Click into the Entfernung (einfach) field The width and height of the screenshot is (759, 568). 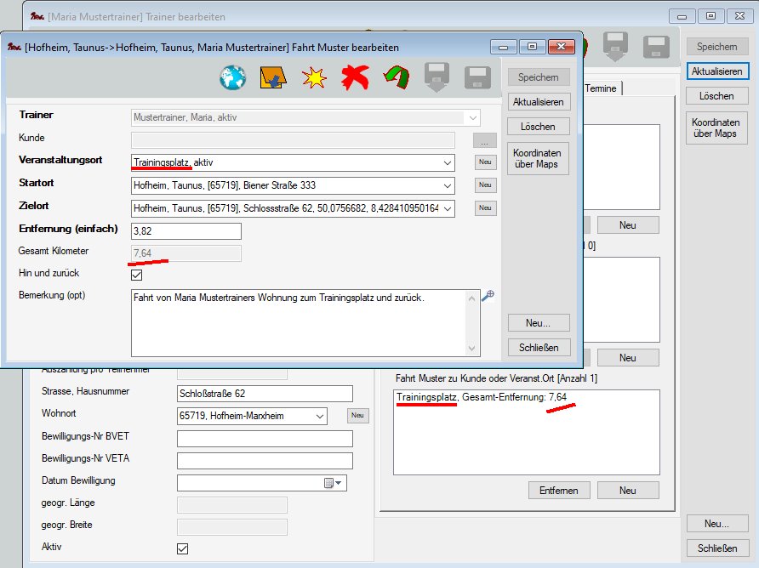[x=186, y=231]
